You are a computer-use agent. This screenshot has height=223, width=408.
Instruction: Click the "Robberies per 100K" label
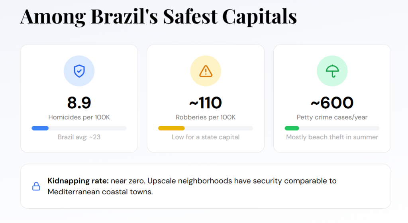(x=206, y=117)
